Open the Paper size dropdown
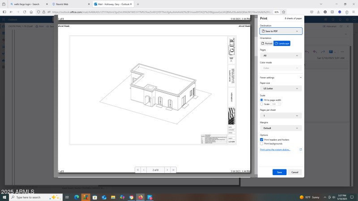Screen dimensions: 358x201 281,88
